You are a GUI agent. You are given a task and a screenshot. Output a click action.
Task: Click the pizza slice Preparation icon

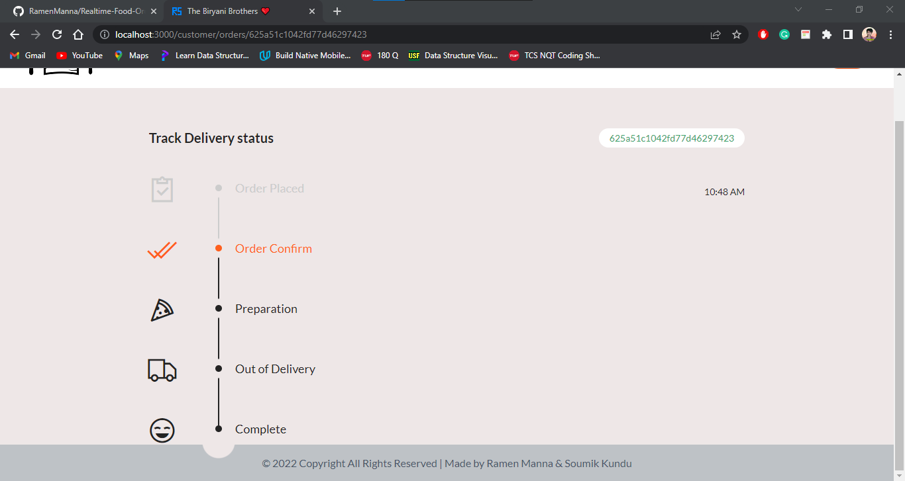pyautogui.click(x=162, y=310)
